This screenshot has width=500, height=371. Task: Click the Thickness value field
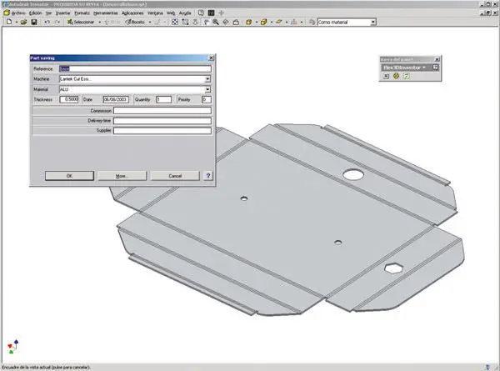coord(67,99)
